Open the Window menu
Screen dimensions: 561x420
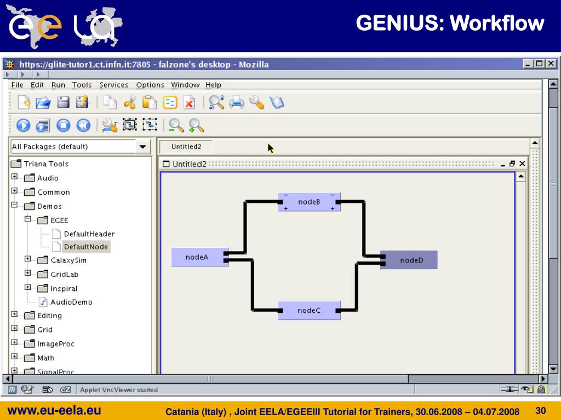coord(185,85)
